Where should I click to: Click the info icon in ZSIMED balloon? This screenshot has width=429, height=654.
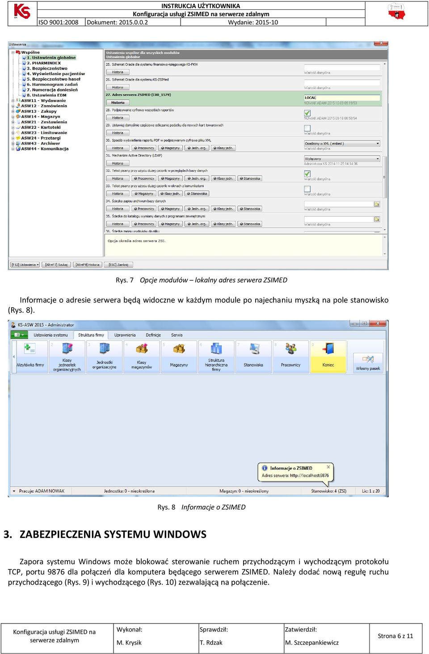[265, 468]
